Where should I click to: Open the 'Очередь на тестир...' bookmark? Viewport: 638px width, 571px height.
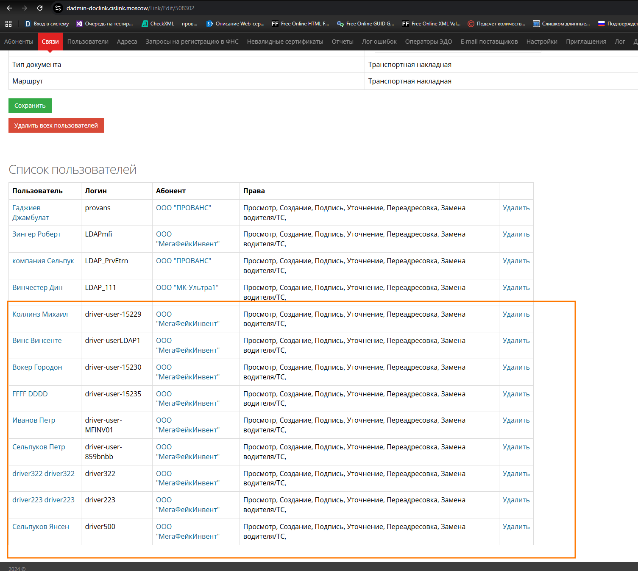tap(105, 24)
